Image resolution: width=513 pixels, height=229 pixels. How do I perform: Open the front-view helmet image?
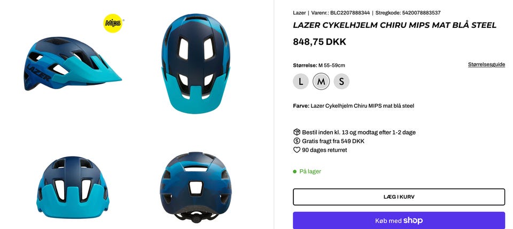tap(73, 187)
